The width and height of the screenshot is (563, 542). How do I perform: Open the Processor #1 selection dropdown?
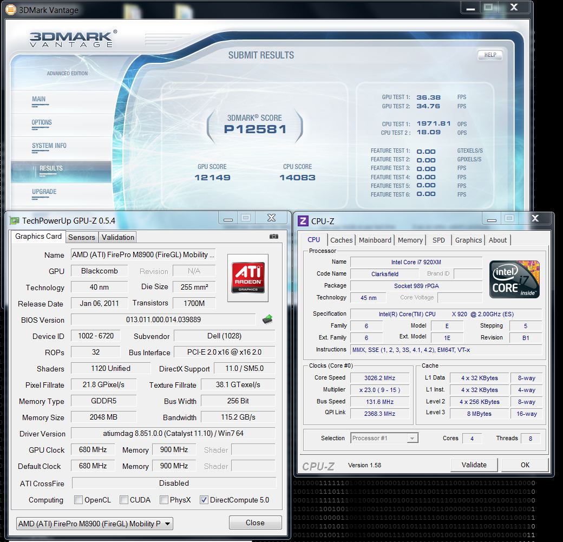384,438
